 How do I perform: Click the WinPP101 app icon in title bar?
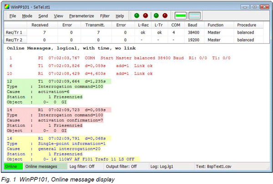coord(7,7)
